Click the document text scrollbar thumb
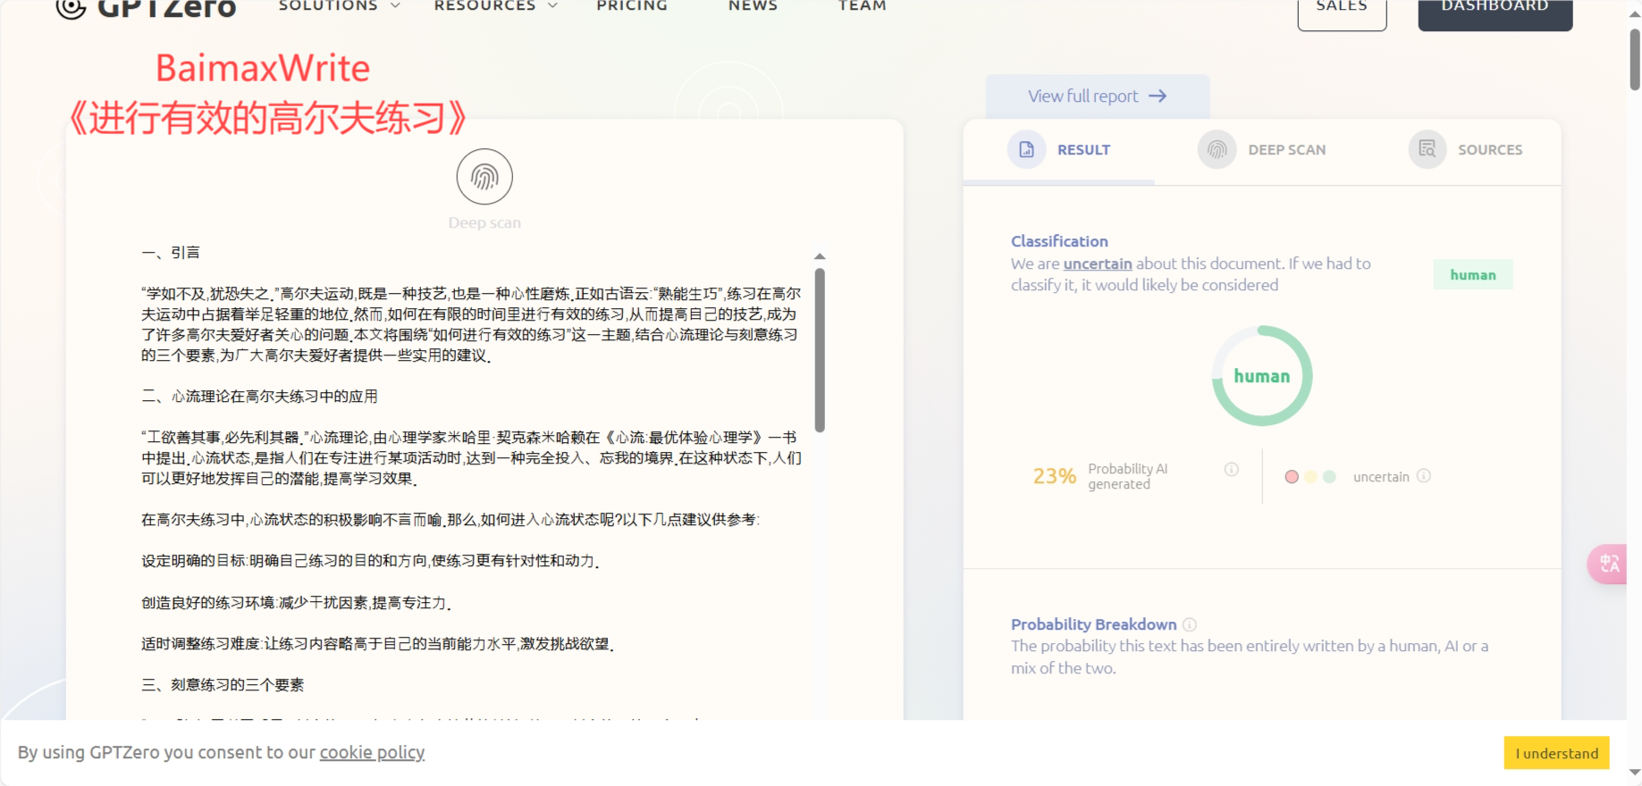The image size is (1642, 786). 820,350
